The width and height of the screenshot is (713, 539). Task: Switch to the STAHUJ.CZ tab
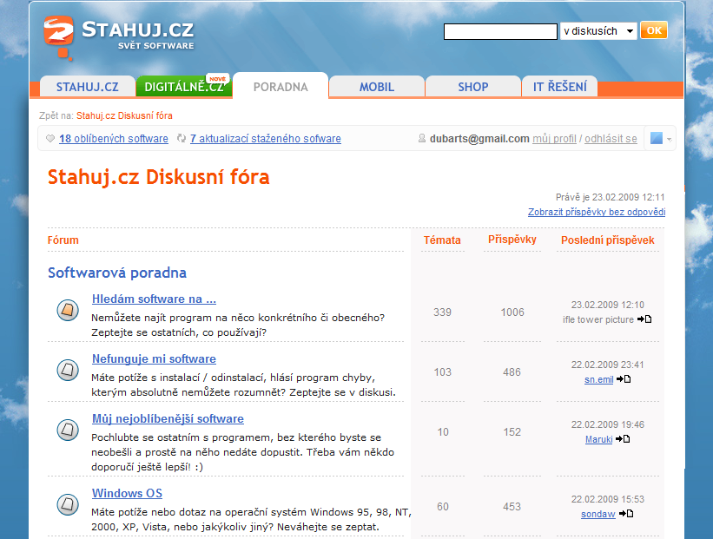(88, 86)
